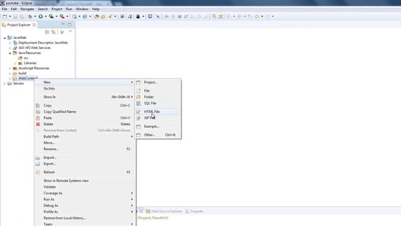Click the SQL File icon in New submenu
This screenshot has width=401, height=226.
tap(138, 103)
